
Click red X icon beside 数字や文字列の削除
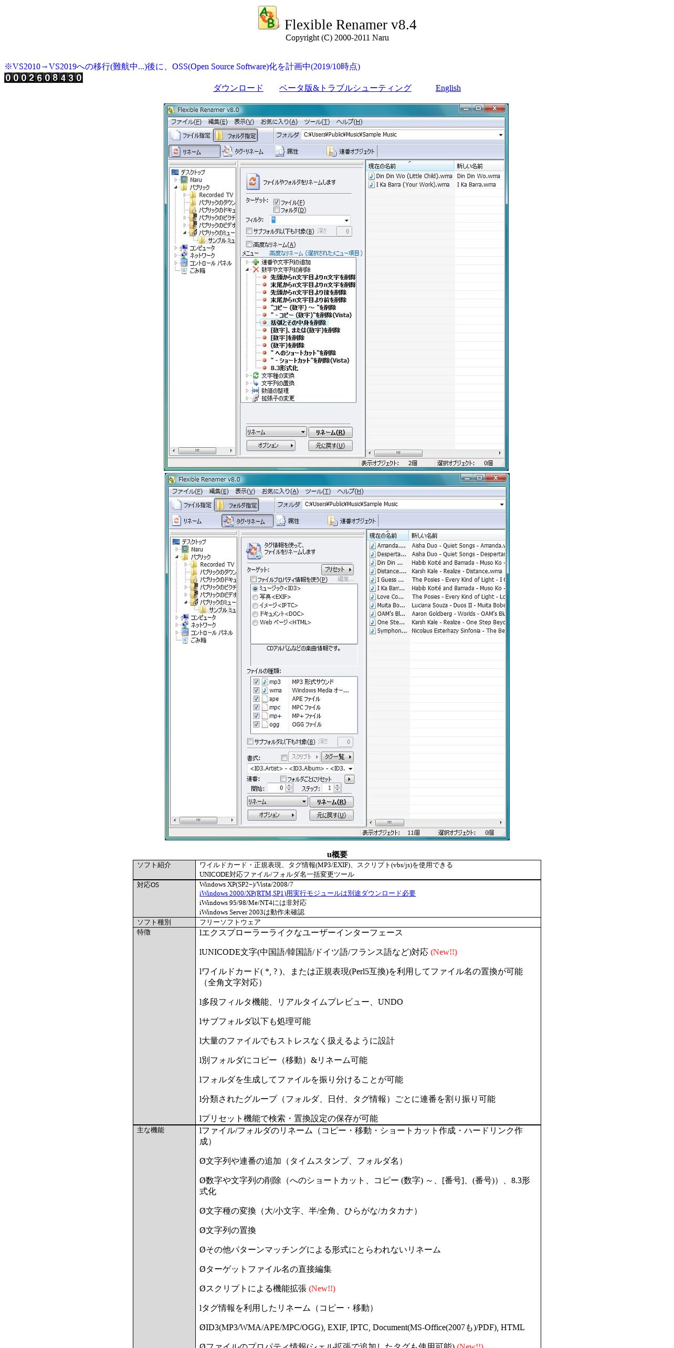tap(256, 270)
